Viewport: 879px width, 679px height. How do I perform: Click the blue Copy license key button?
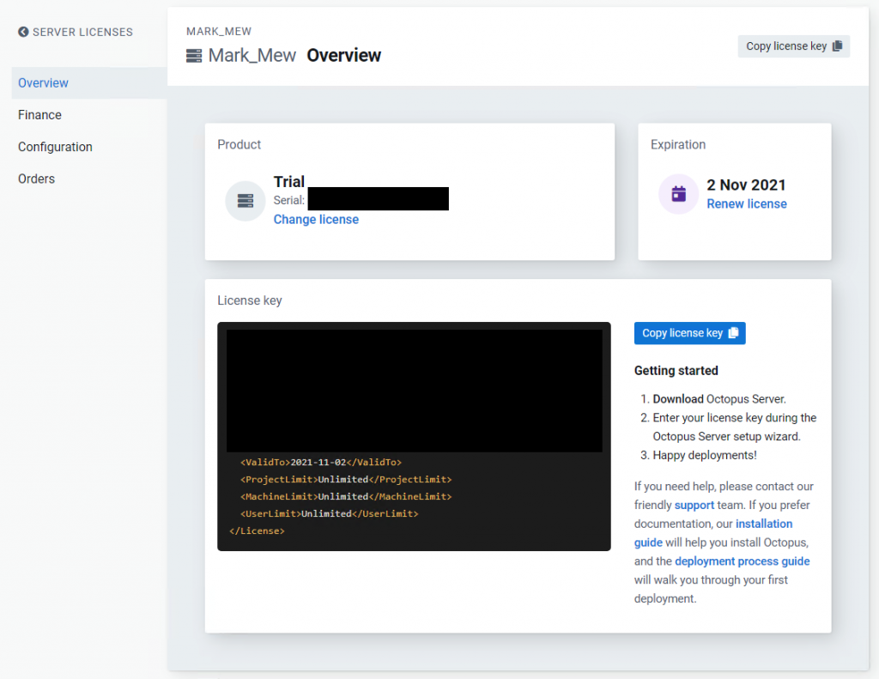pos(689,333)
